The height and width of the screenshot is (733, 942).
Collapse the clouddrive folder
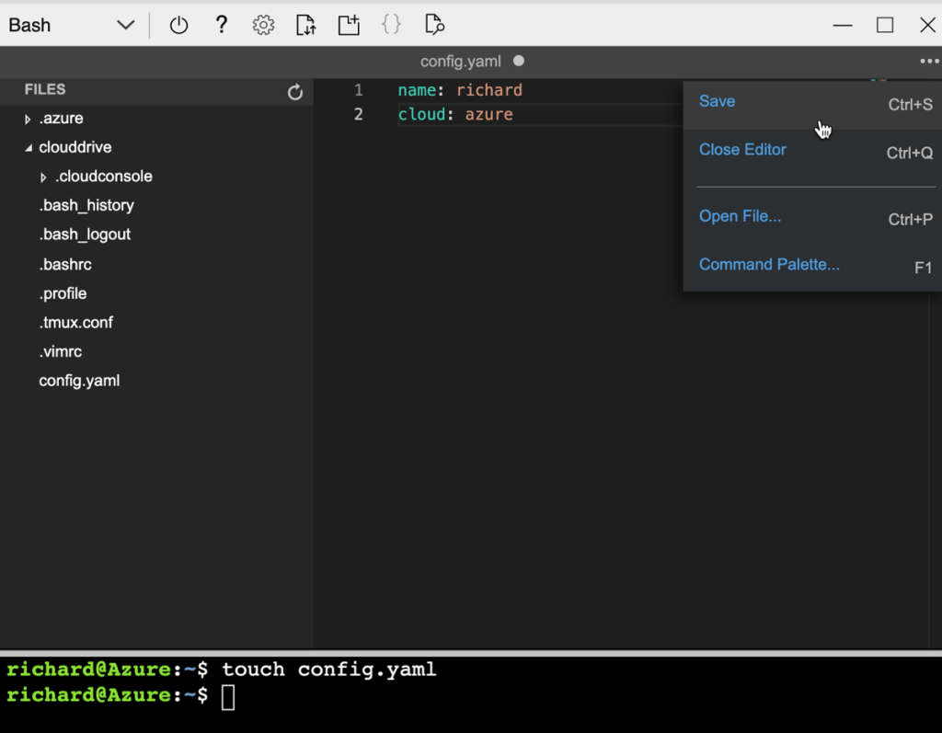point(29,148)
